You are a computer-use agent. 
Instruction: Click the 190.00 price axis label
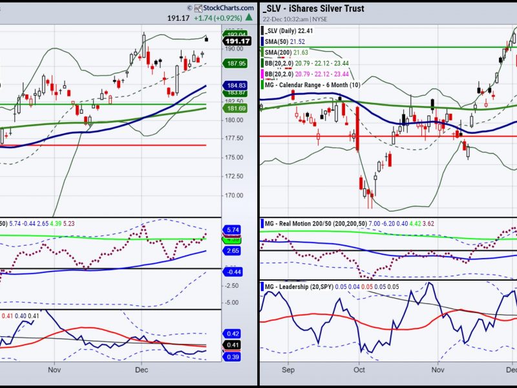click(x=234, y=49)
